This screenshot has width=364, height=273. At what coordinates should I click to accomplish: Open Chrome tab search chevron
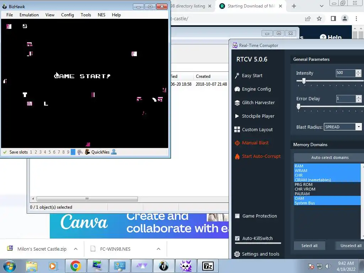click(x=321, y=6)
